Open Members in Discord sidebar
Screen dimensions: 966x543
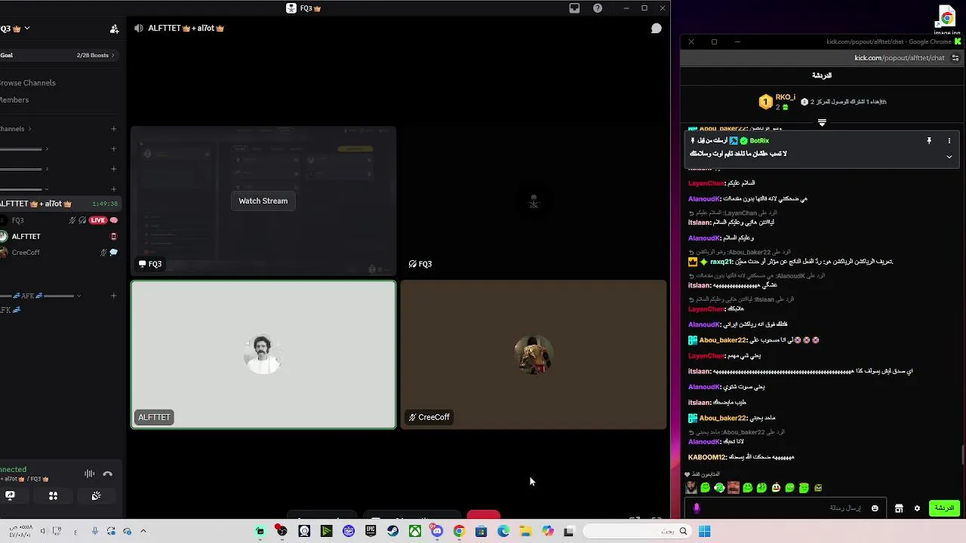(15, 100)
